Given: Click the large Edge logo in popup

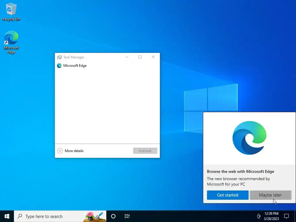Looking at the screenshot, I should pos(249,138).
